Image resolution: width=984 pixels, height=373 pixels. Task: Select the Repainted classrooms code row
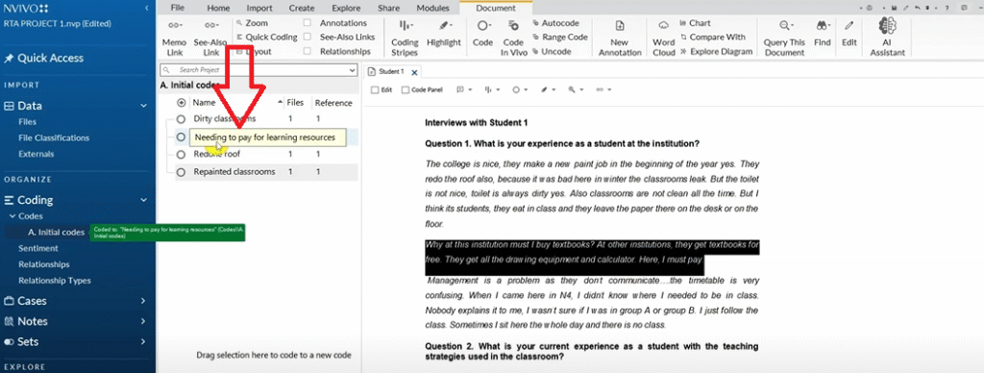(x=263, y=171)
